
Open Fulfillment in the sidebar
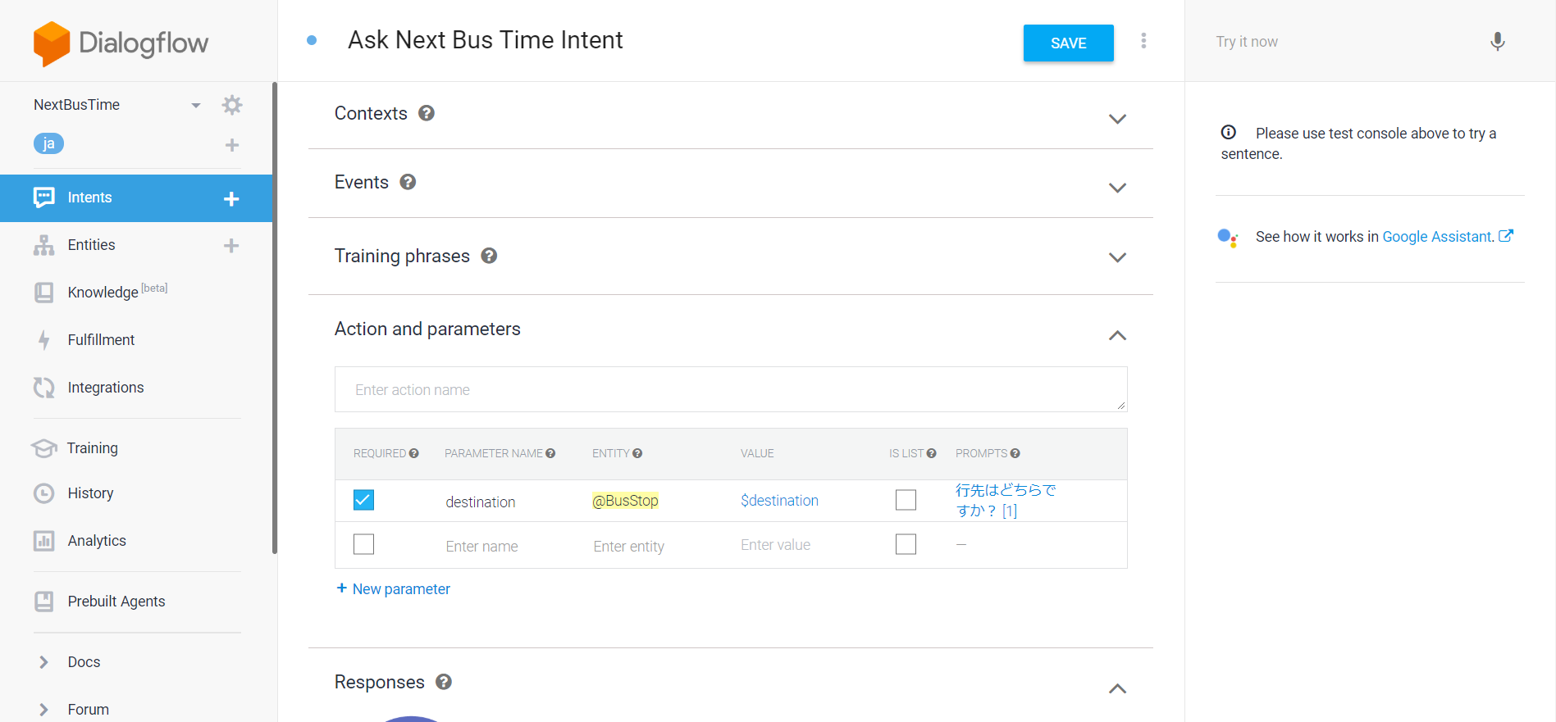click(101, 340)
